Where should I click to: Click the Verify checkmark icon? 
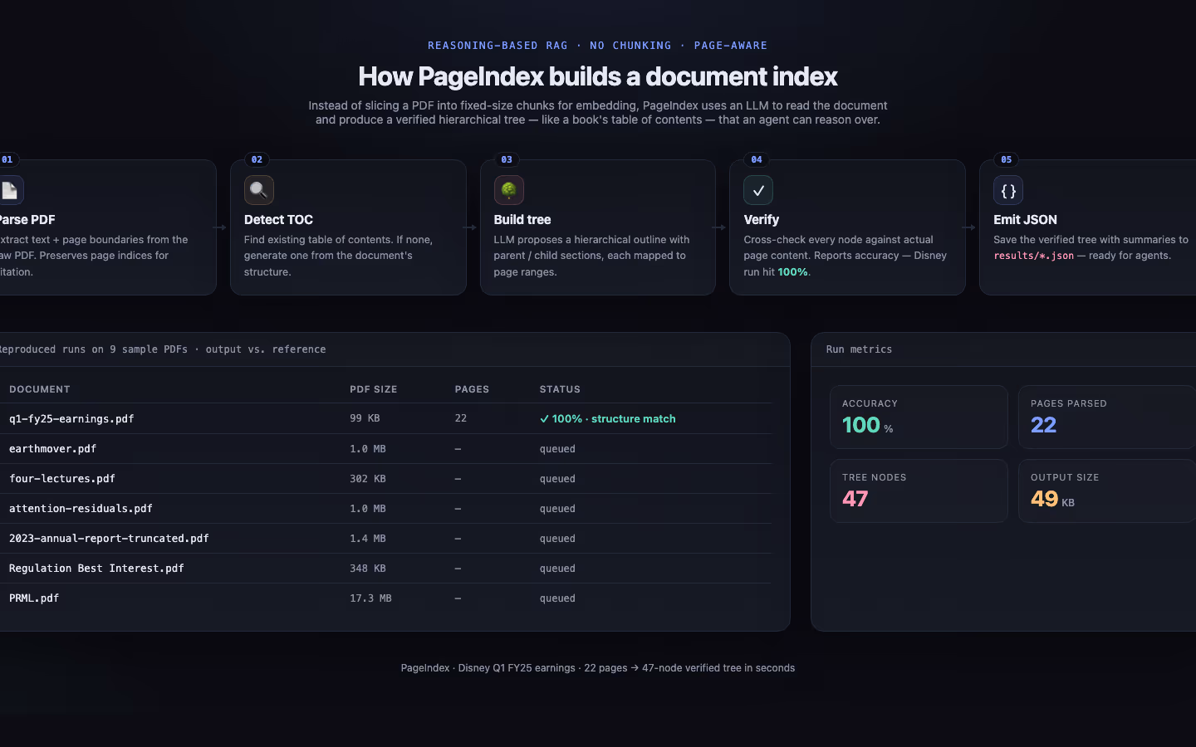pyautogui.click(x=758, y=190)
